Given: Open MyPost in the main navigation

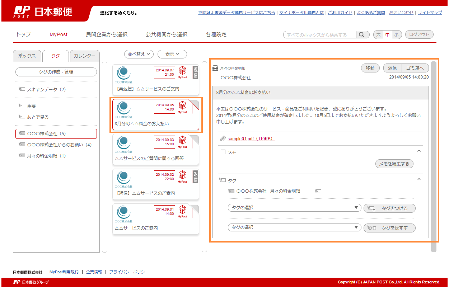Looking at the screenshot, I should click(59, 34).
